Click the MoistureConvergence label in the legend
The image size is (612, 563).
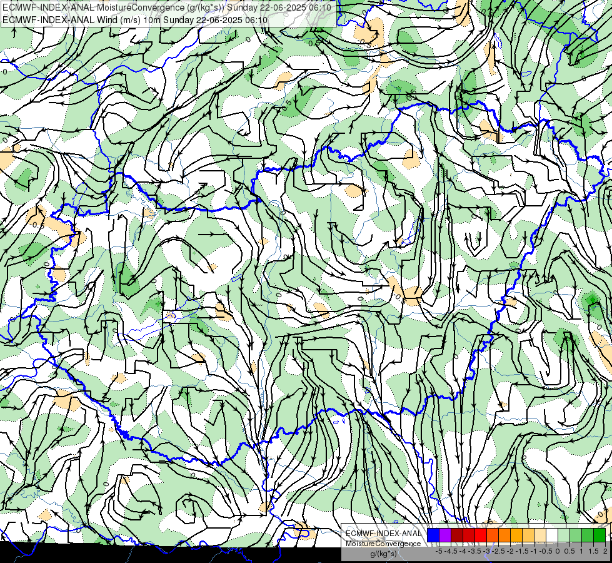click(x=383, y=544)
